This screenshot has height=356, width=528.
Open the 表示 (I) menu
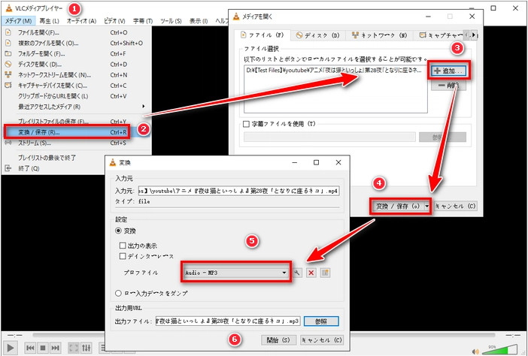[x=199, y=21]
